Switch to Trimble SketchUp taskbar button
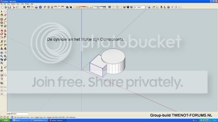The height and width of the screenshot is (122, 218). point(39,120)
